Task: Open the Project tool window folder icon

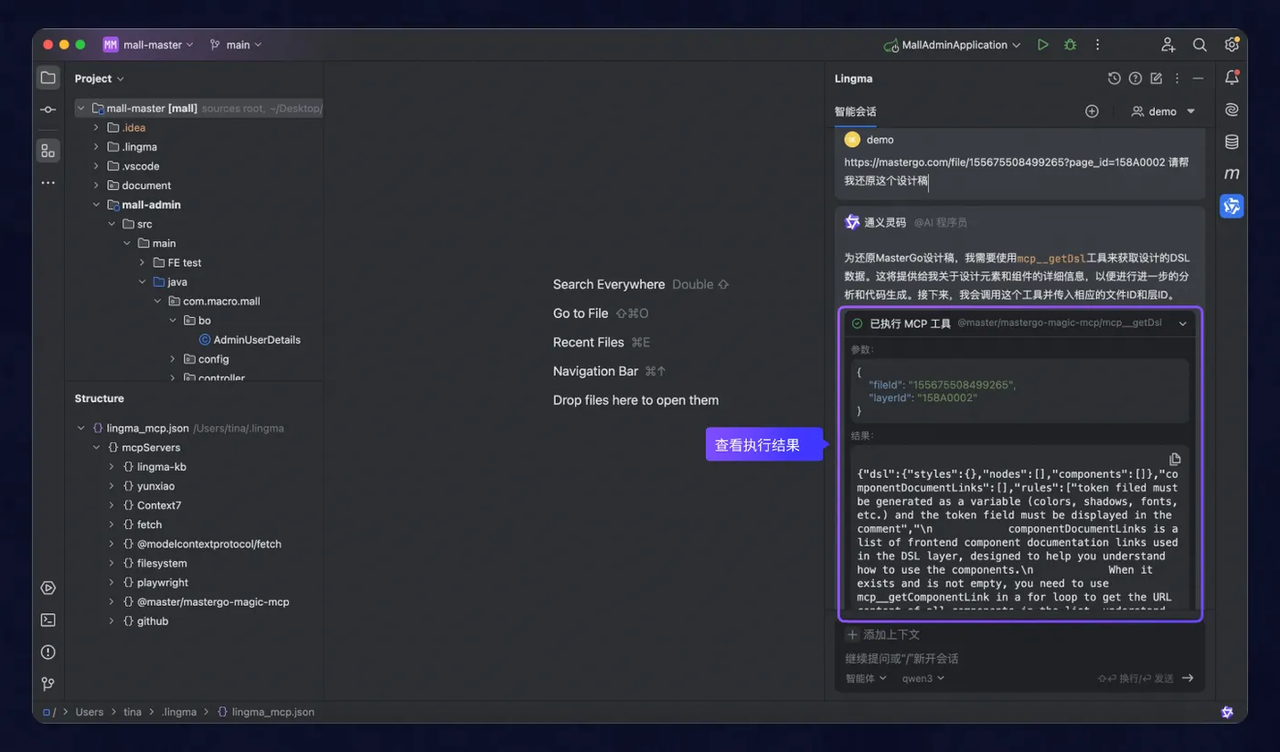Action: pos(48,79)
